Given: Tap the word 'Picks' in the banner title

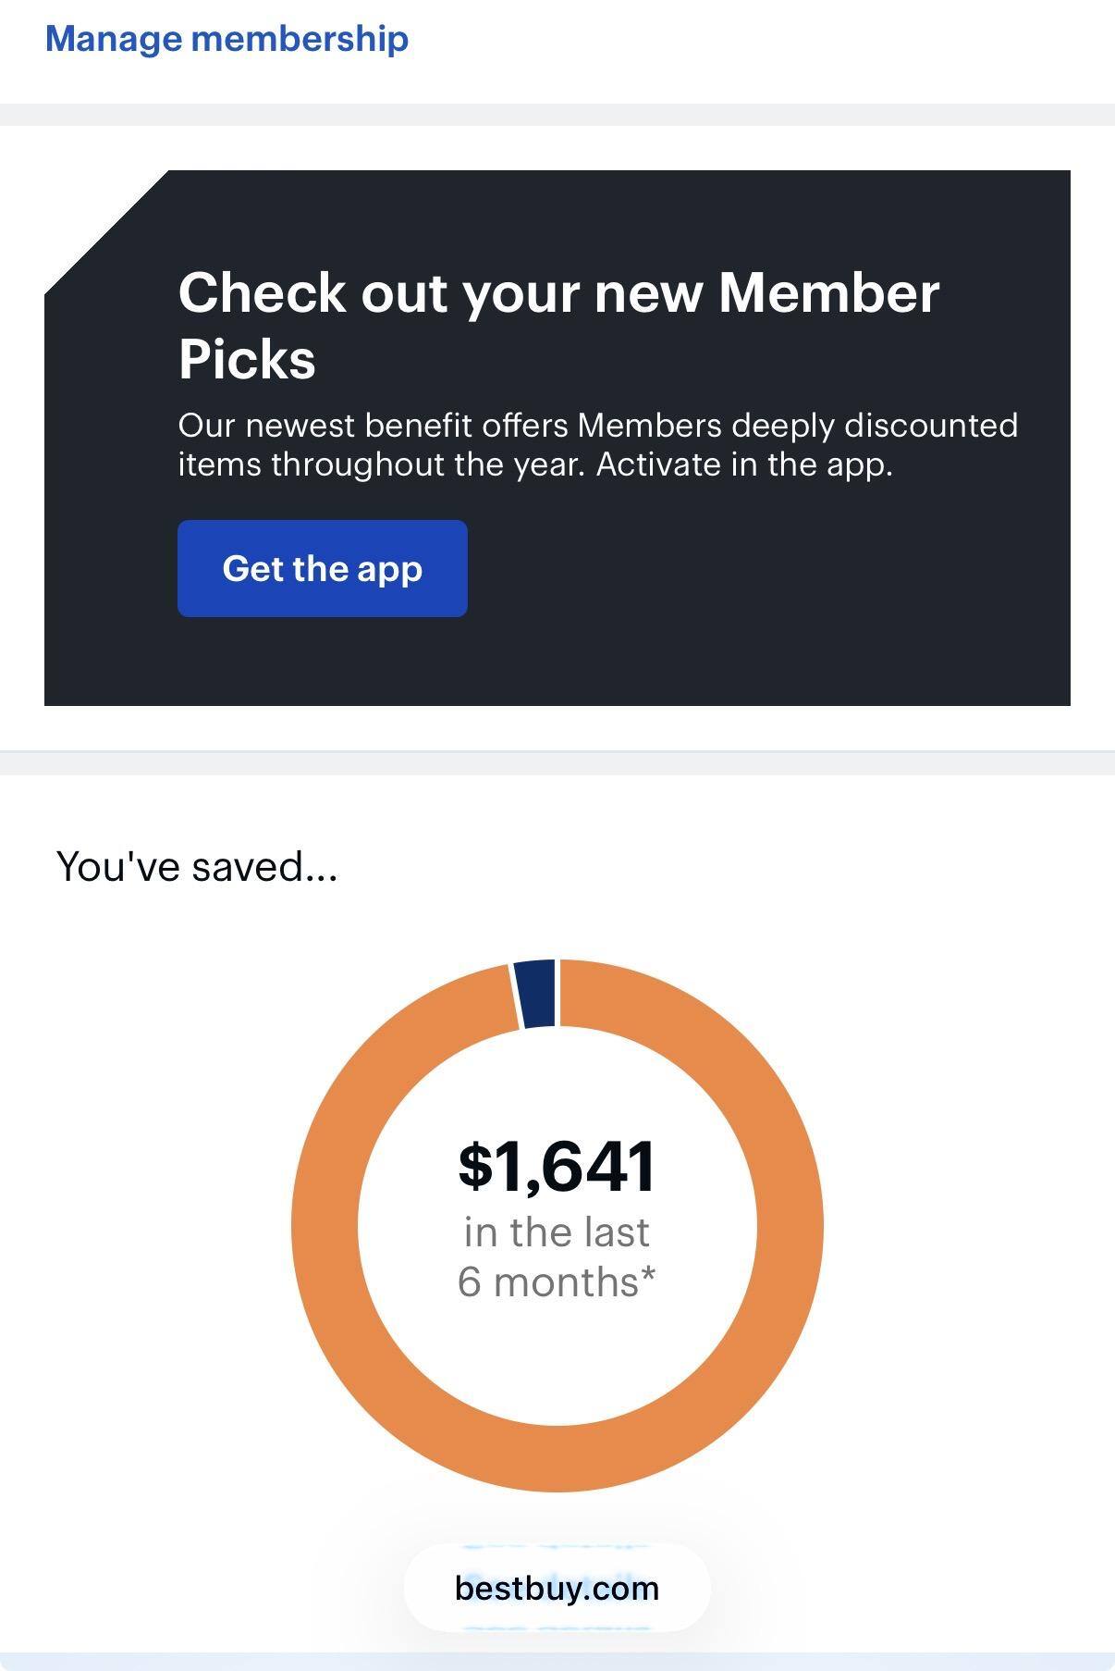Looking at the screenshot, I should tap(247, 359).
